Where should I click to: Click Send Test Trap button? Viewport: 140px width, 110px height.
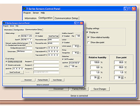tap(53, 36)
